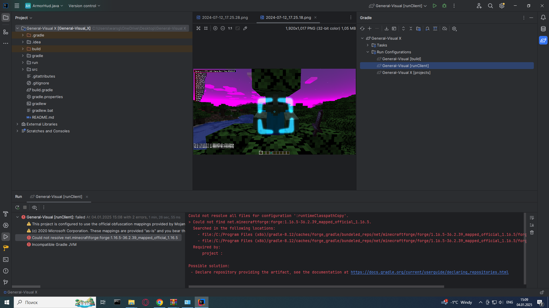Open the Project view dropdown
Viewport: 549px width, 308px height.
click(x=24, y=18)
